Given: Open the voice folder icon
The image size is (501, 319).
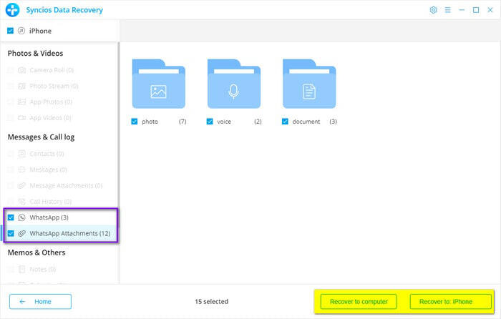Looking at the screenshot, I should click(233, 84).
